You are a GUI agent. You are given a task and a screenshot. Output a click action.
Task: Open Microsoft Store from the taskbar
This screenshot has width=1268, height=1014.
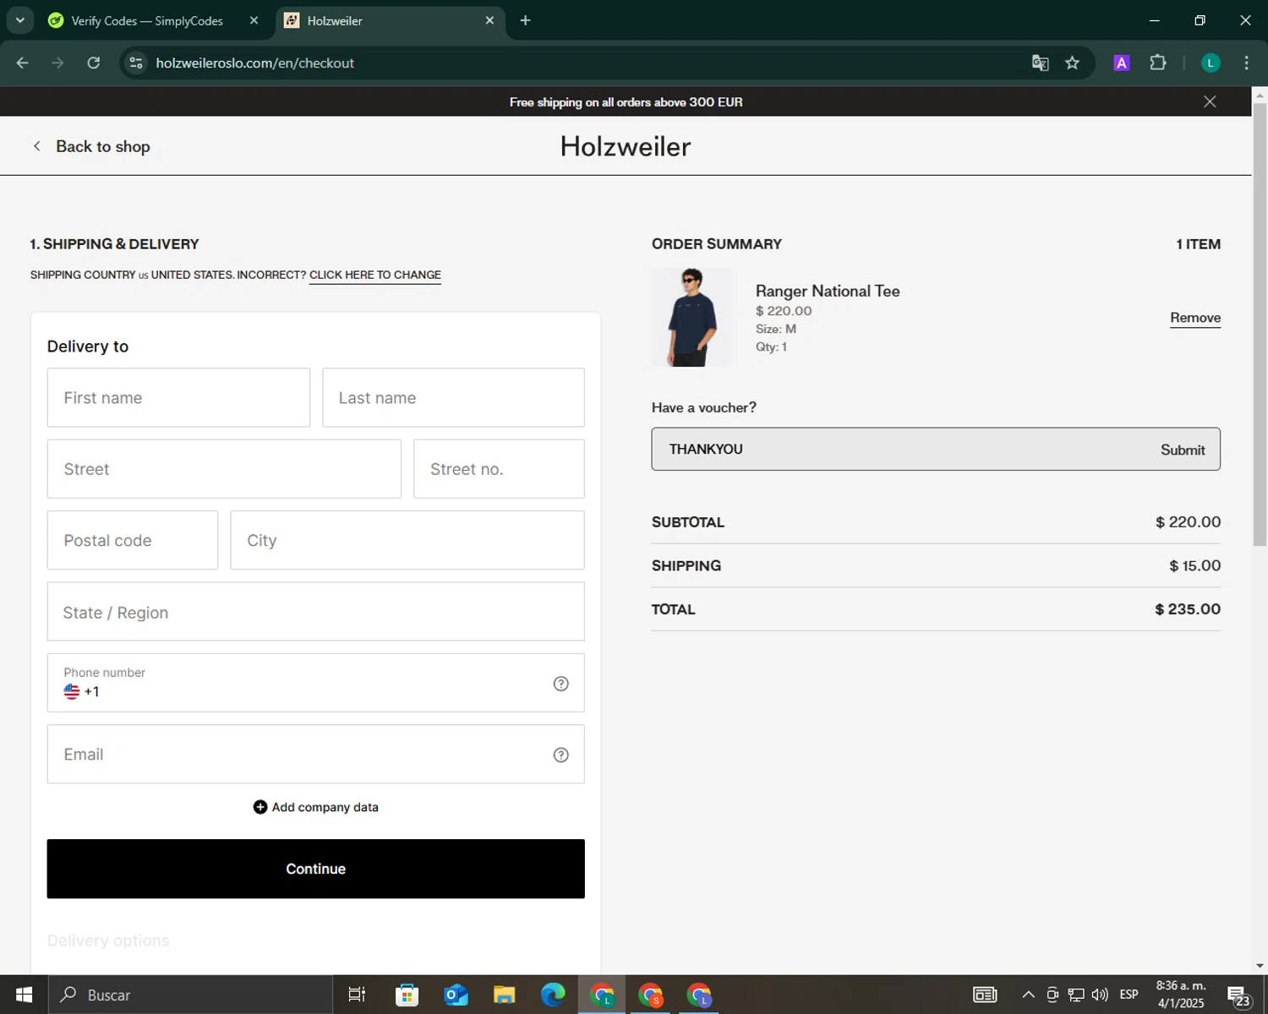pos(407,995)
